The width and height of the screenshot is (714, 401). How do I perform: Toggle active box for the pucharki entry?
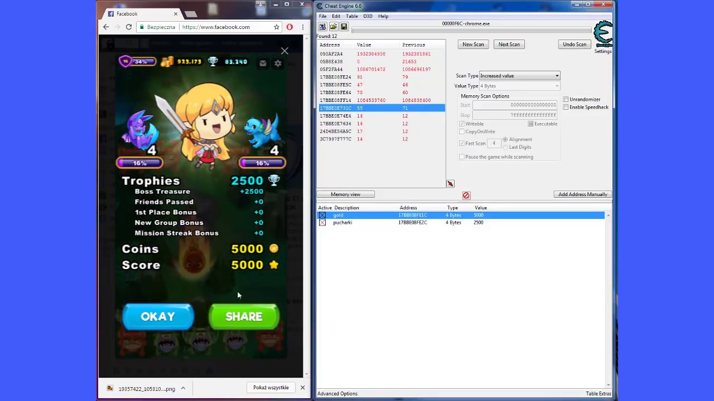(x=322, y=223)
